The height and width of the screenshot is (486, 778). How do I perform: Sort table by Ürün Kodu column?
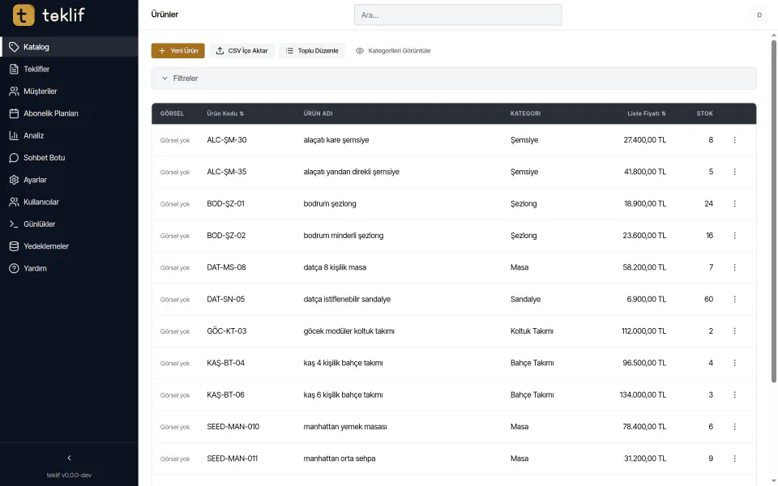click(x=225, y=113)
